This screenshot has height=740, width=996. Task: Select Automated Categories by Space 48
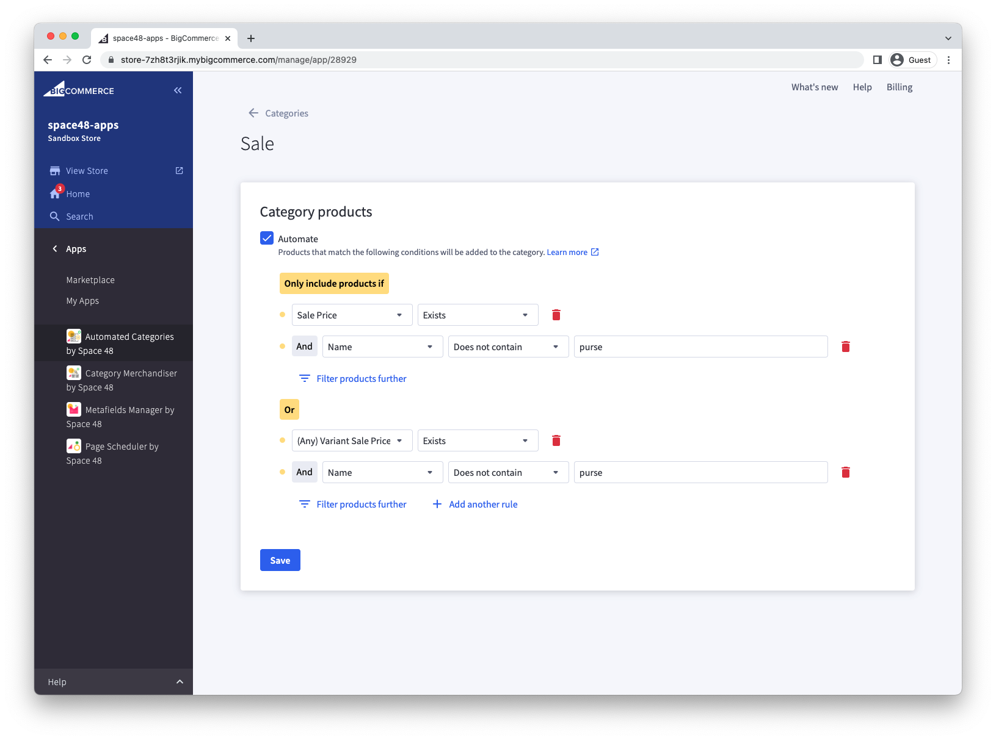[114, 343]
